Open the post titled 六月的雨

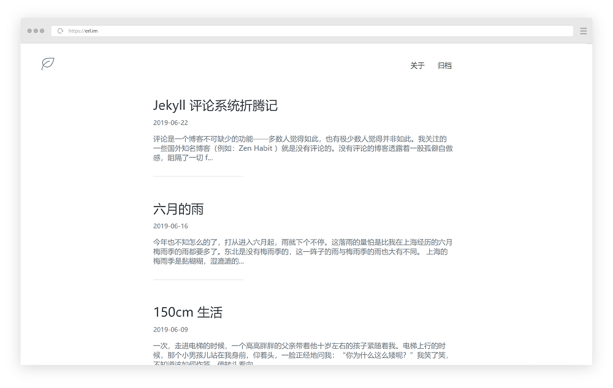(x=178, y=209)
